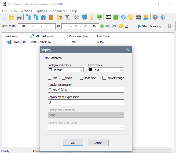Click the save floppy disk icon
This screenshot has width=176, height=153.
coord(19,17)
